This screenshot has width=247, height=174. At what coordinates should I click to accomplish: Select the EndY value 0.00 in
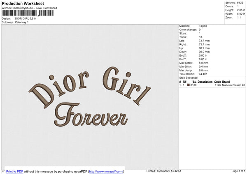click(x=203, y=60)
